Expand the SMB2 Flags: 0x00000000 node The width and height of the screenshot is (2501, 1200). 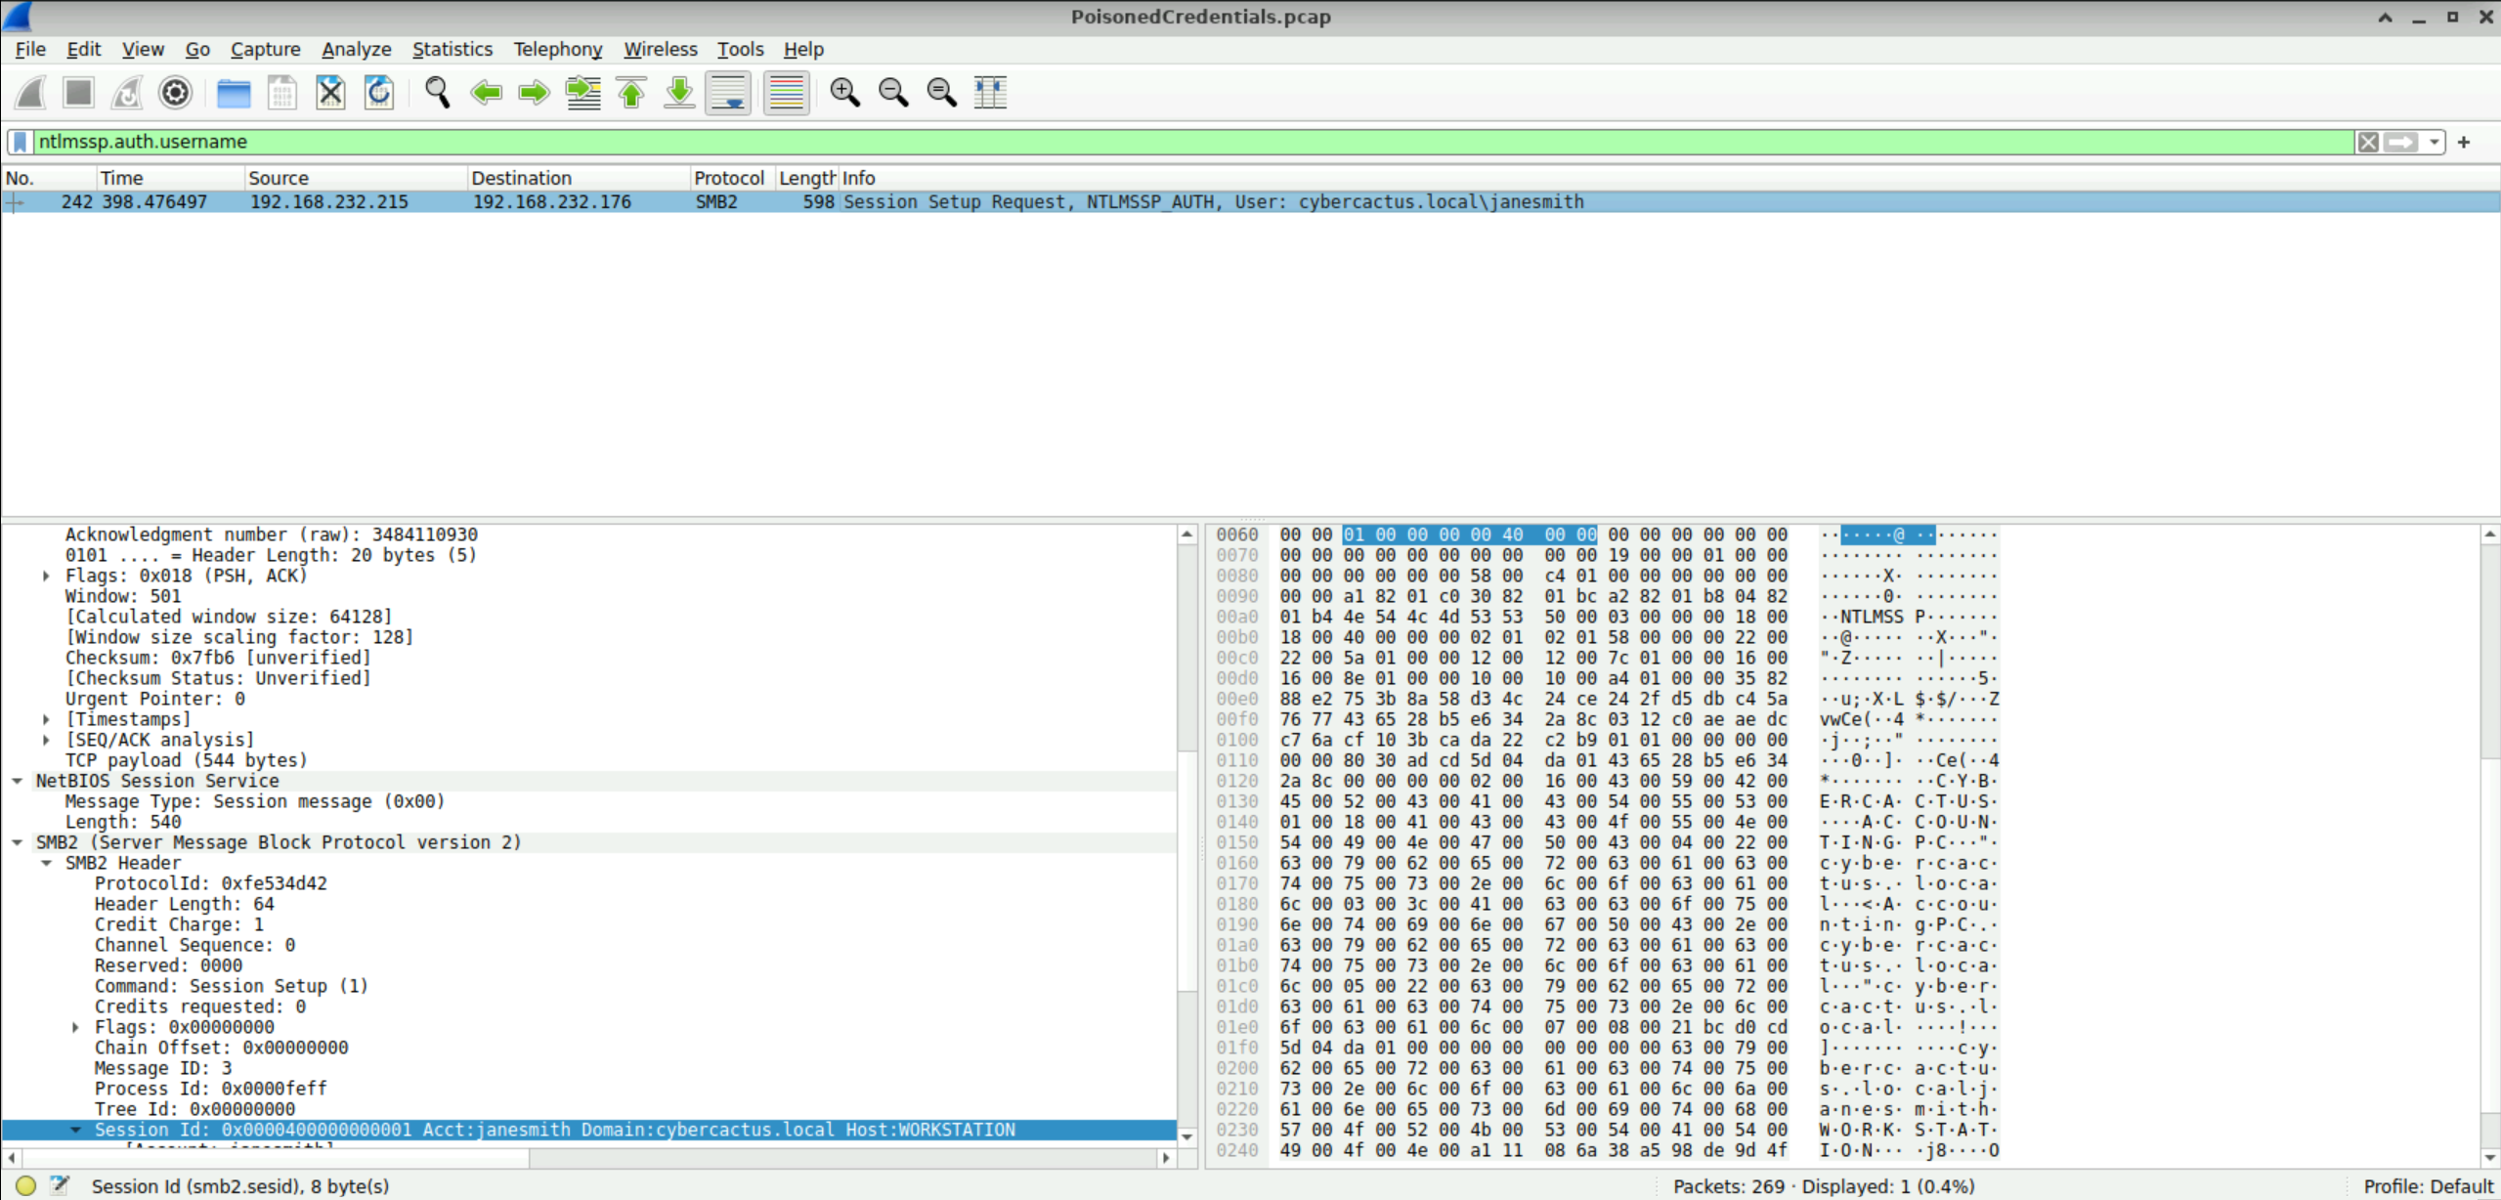click(x=75, y=1028)
